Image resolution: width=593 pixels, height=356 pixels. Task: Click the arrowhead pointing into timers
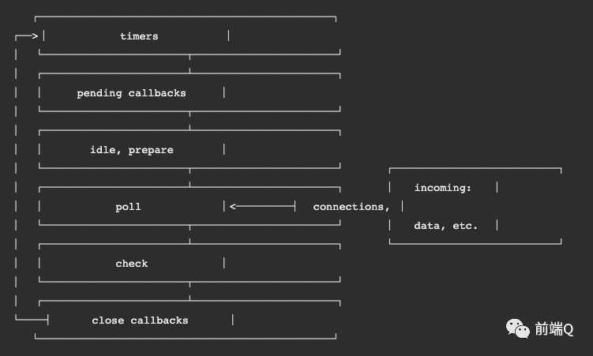click(34, 36)
